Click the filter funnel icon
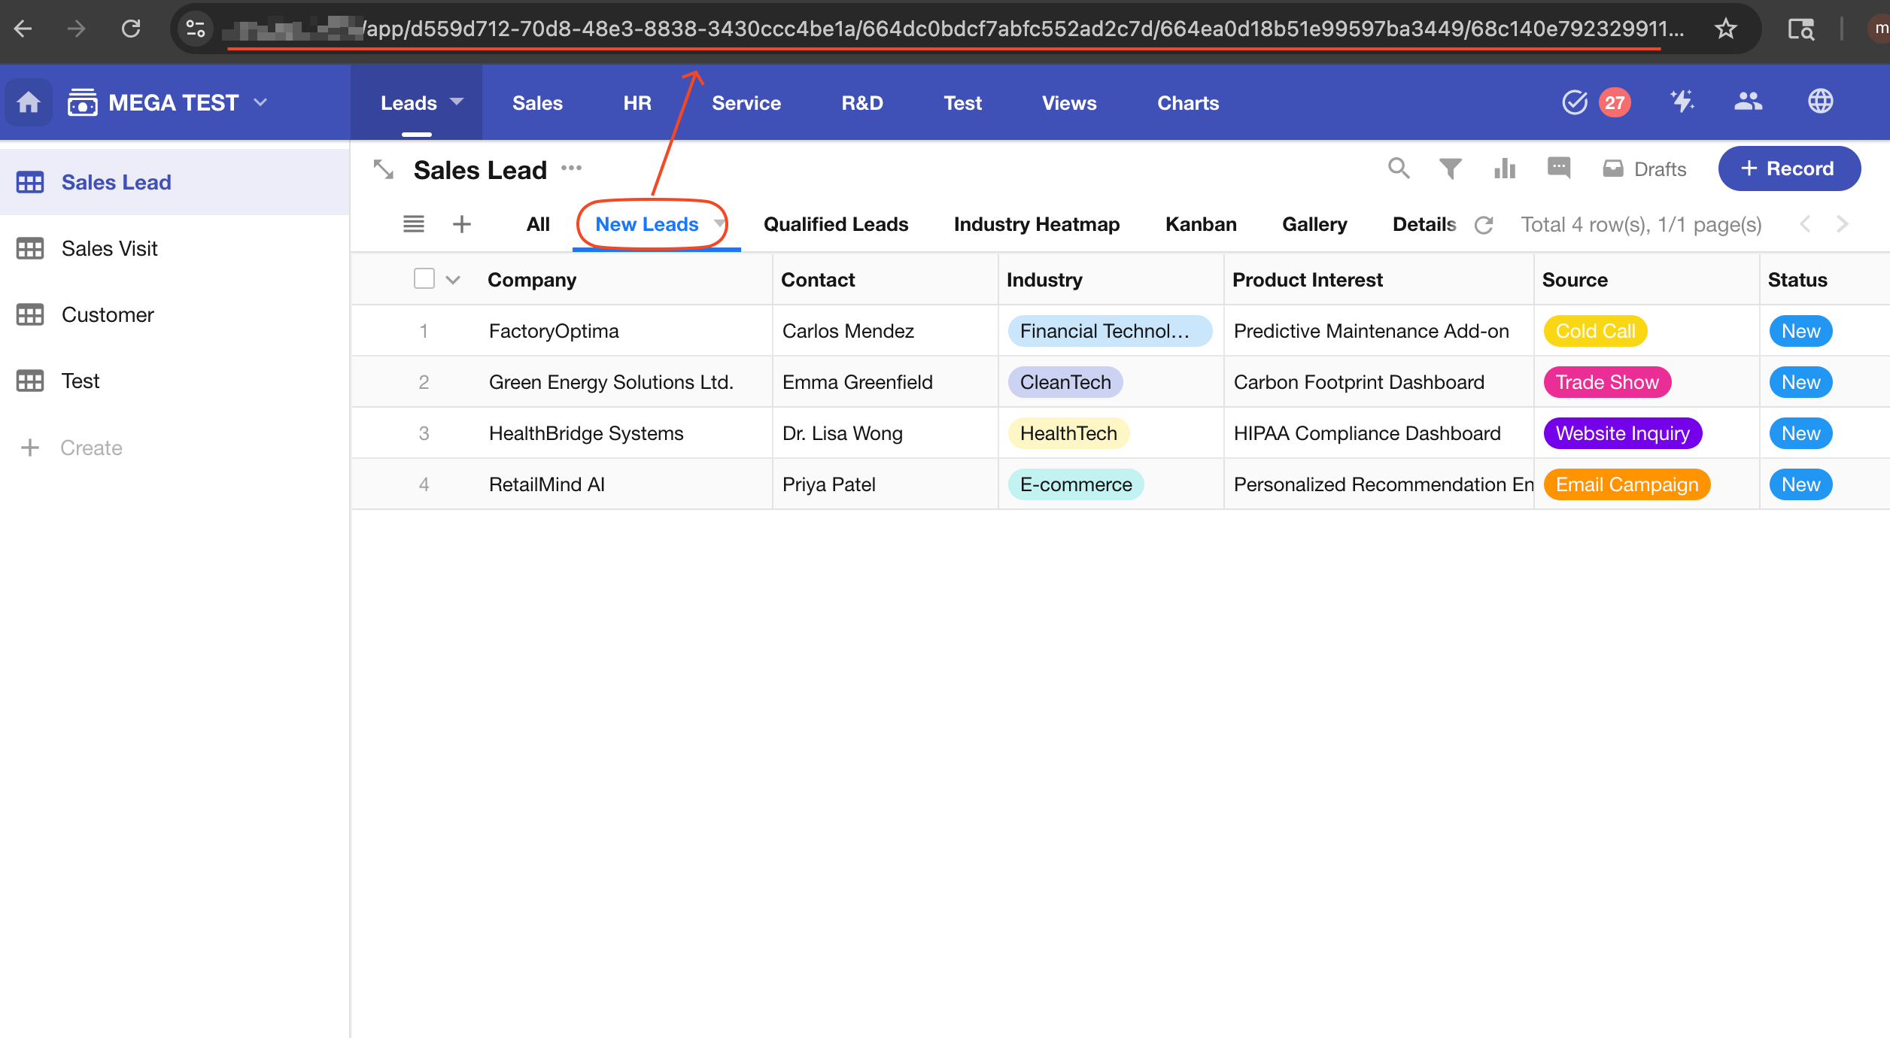 pyautogui.click(x=1450, y=168)
